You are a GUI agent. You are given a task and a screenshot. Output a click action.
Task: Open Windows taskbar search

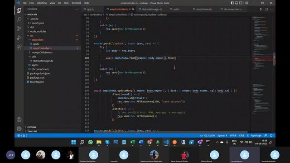click(x=82, y=142)
